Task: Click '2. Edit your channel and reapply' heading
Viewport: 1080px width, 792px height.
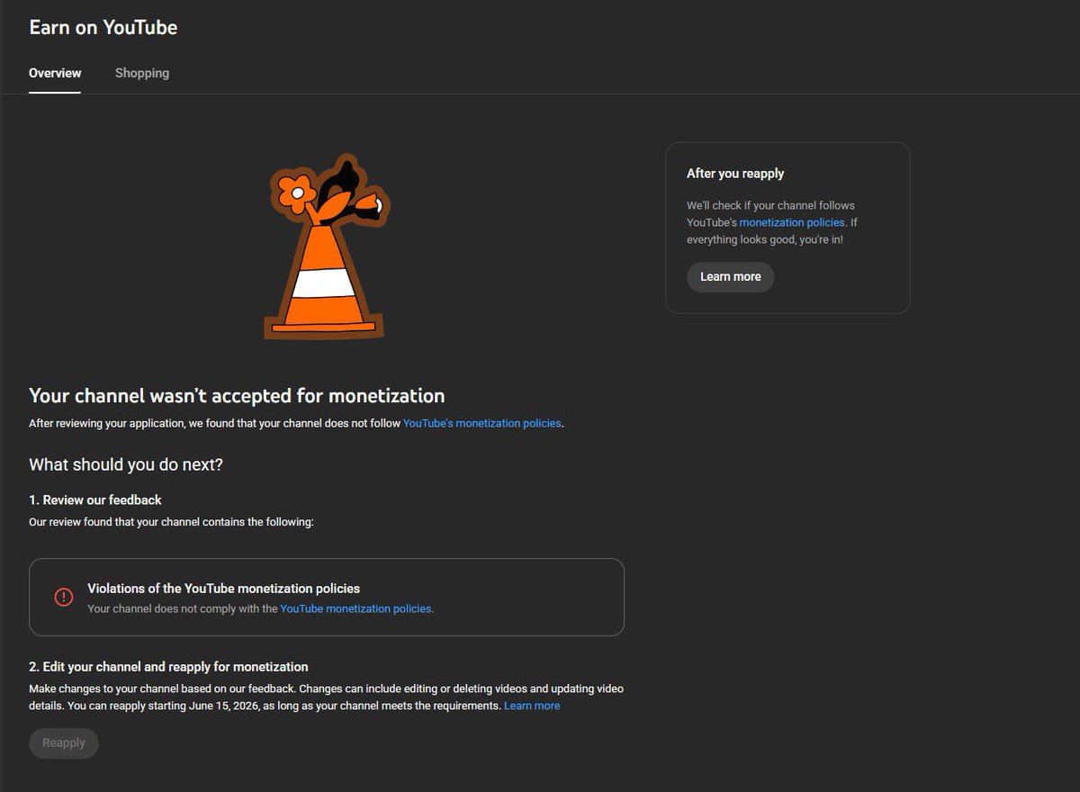Action: [168, 667]
